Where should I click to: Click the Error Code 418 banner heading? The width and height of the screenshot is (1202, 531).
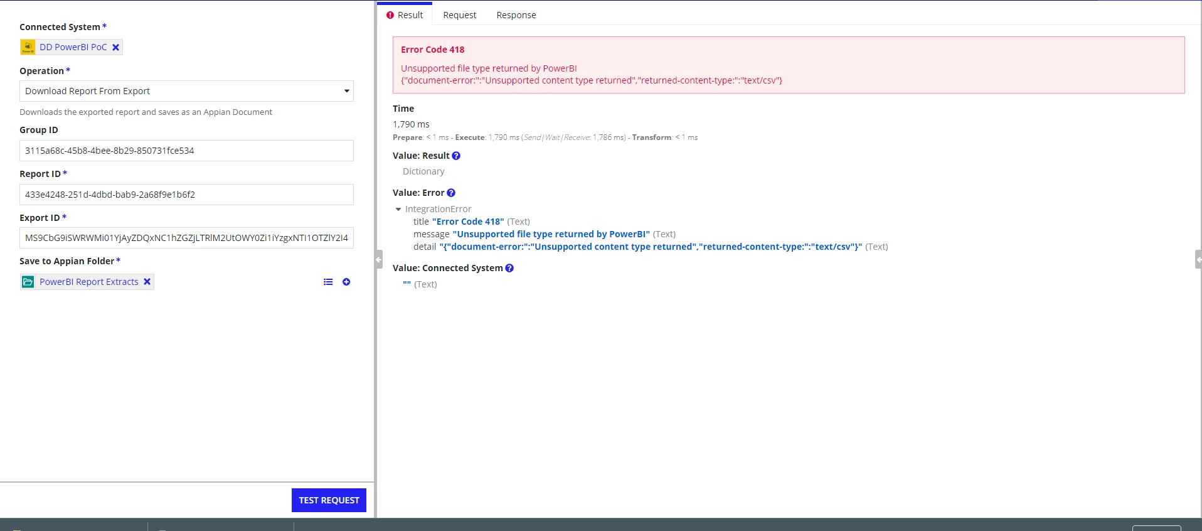point(433,50)
